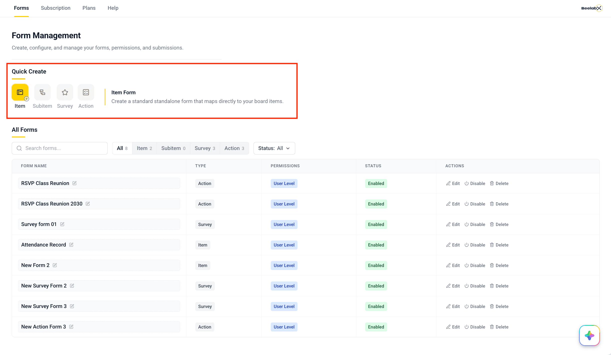611x355 pixels.
Task: Click User Level badge for Attendance Record
Action: [x=284, y=245]
